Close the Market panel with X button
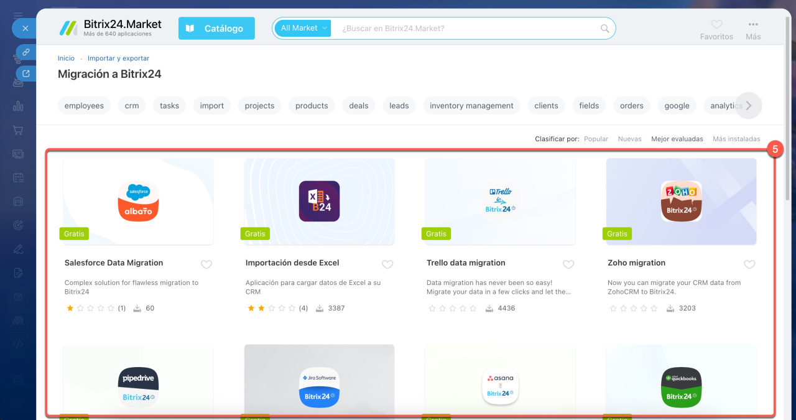 click(x=25, y=28)
